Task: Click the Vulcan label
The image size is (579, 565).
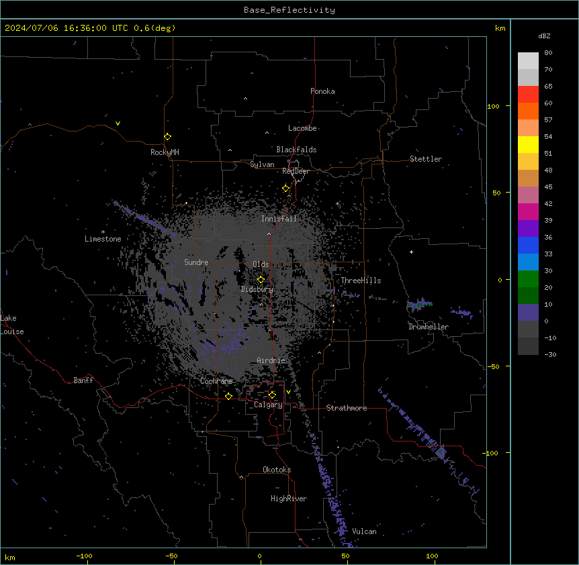Action: tap(364, 531)
